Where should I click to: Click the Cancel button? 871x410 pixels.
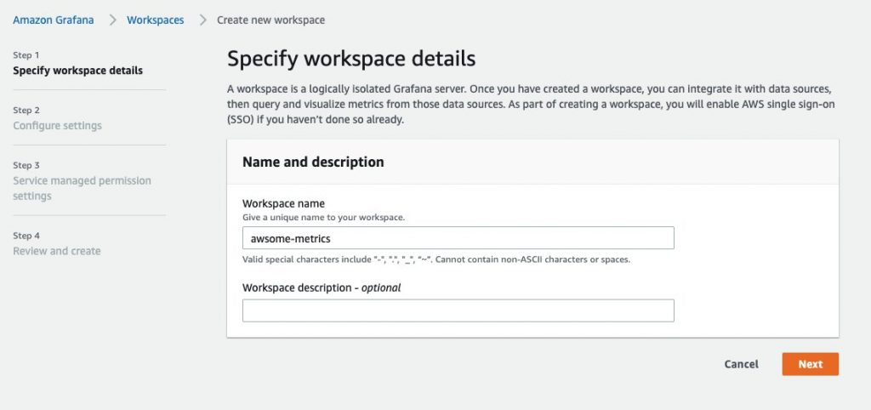click(x=741, y=364)
